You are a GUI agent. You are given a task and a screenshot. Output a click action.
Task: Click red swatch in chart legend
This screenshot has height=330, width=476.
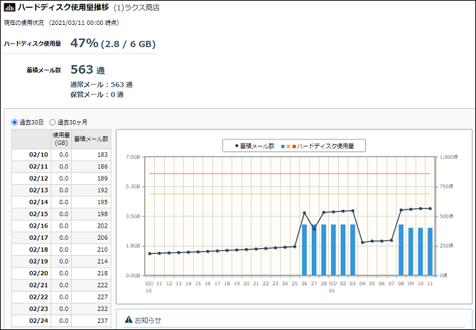tap(294, 147)
